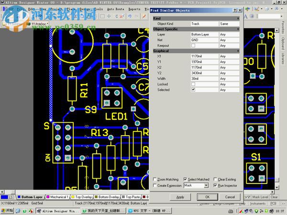Screen dimensions: 287x215
Task: Collapse the Kind section
Action: (x=238, y=18)
